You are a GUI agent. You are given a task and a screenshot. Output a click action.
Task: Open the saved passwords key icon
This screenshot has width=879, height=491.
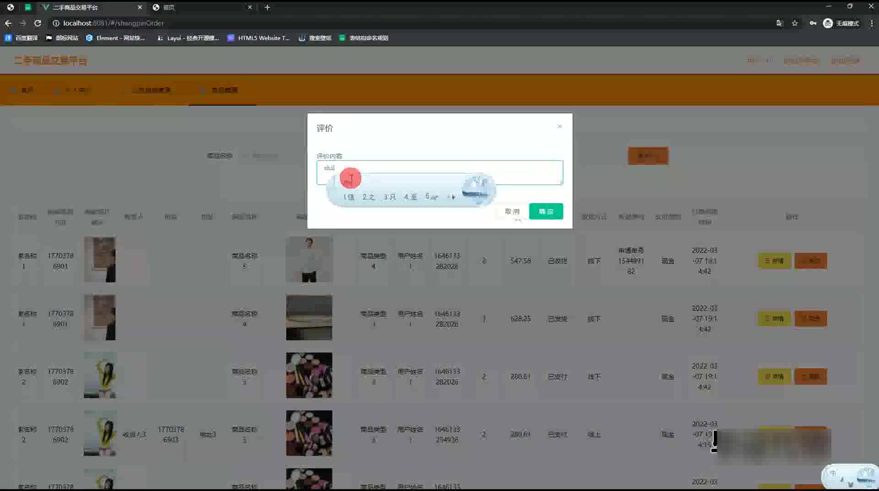tap(813, 23)
